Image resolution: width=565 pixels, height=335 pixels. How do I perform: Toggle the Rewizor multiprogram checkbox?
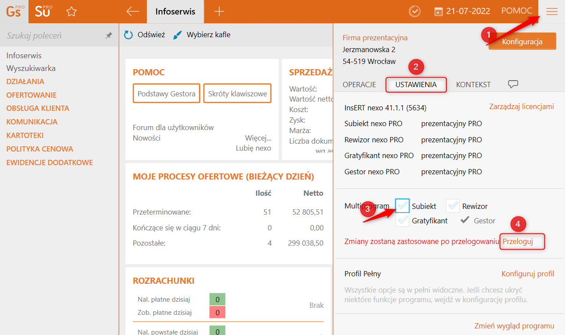coord(453,206)
